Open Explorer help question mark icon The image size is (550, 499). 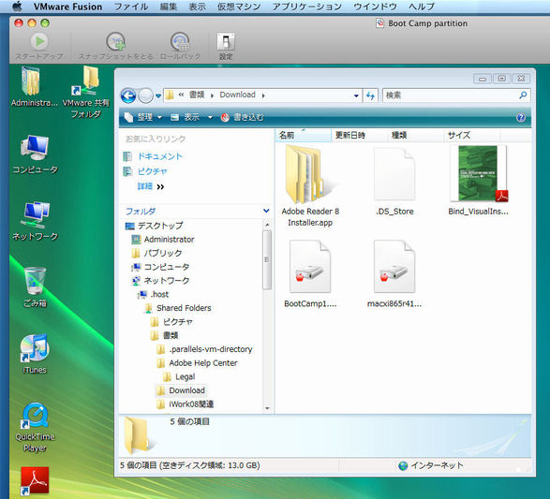click(521, 117)
